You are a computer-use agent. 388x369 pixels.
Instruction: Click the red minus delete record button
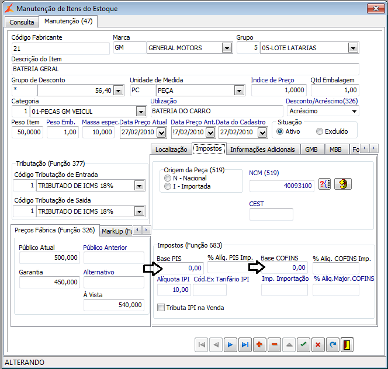(x=275, y=344)
